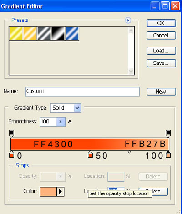Create a New gradient preset
Screen dimensions: 182x214
[161, 92]
